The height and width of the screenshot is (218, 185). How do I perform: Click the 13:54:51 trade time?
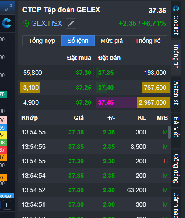(x=33, y=204)
